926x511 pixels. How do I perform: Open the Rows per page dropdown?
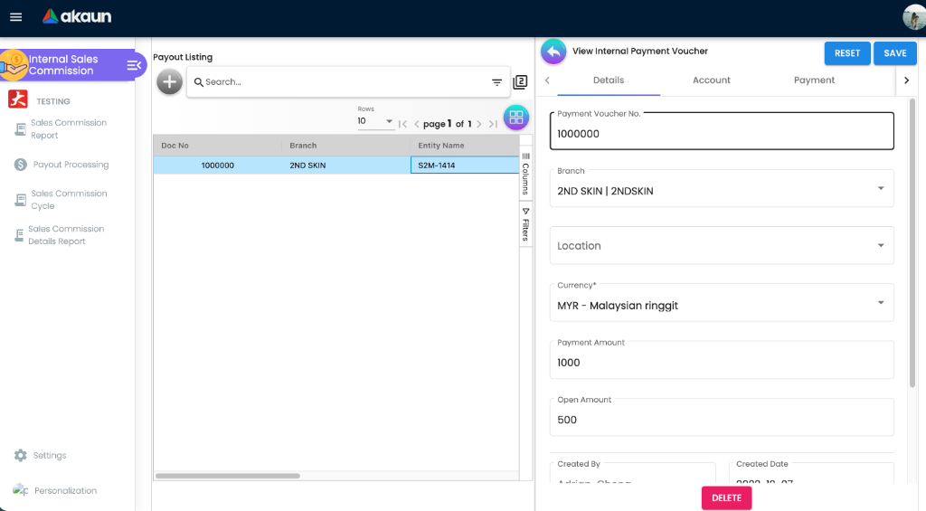[x=375, y=121]
